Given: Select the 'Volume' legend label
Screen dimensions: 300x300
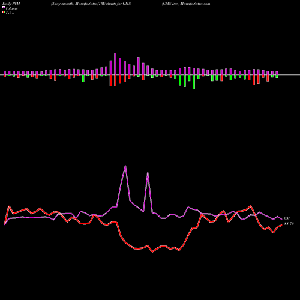Looking at the screenshot, I should [x=11, y=8].
